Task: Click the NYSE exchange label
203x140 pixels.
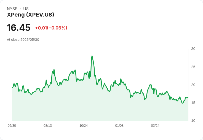Action: tap(12, 9)
